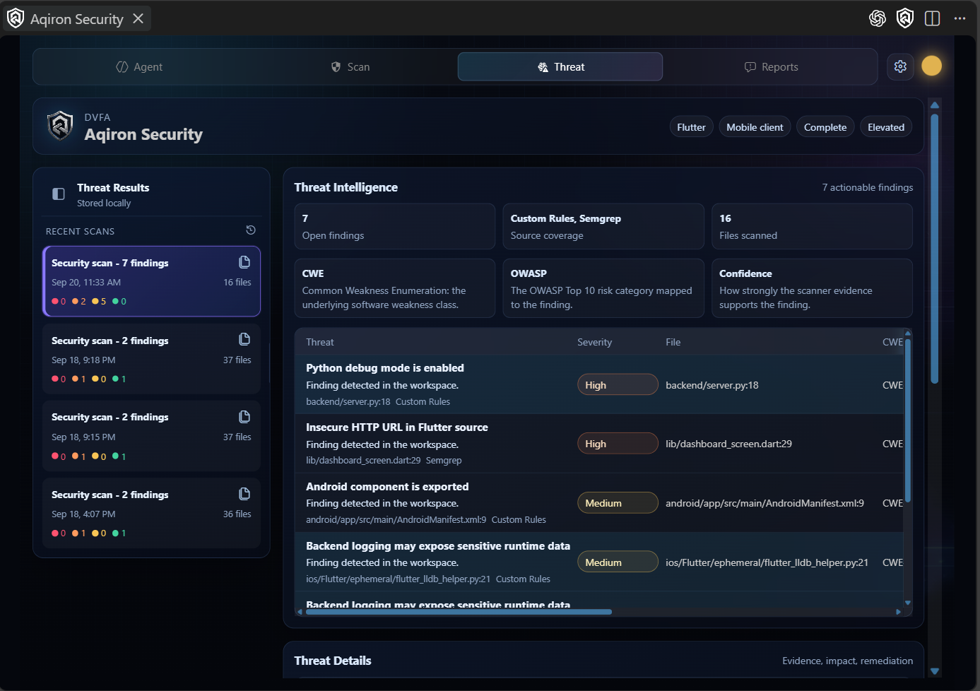Select Security scan from Sep 18, 9:18 PM
This screenshot has width=980, height=691.
[152, 358]
